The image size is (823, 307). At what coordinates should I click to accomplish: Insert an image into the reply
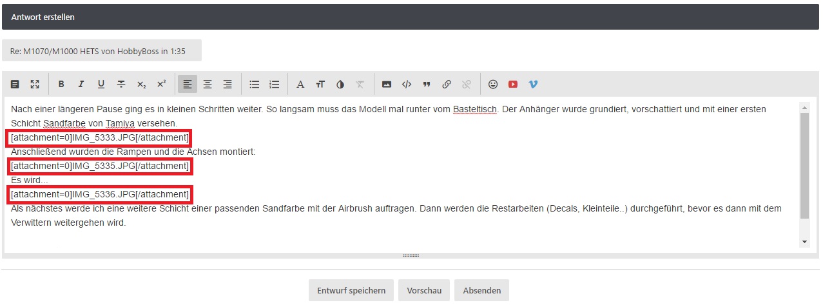coord(387,84)
